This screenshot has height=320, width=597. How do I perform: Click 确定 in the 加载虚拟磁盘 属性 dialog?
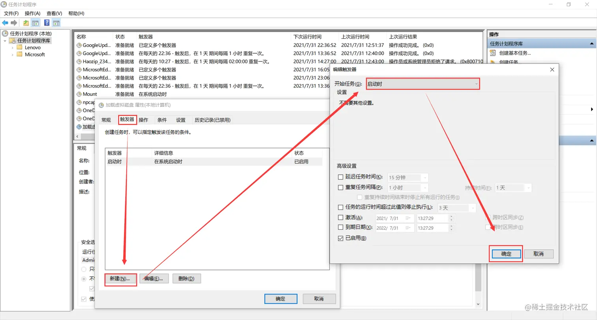point(280,299)
